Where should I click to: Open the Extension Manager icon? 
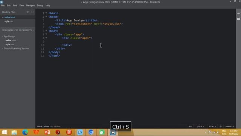238,19
